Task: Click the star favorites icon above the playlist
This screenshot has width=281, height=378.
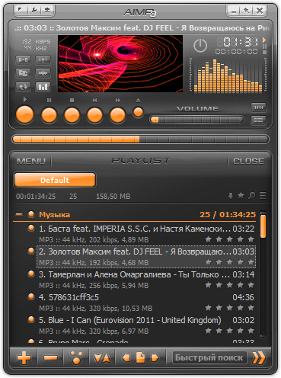Action: 241,195
